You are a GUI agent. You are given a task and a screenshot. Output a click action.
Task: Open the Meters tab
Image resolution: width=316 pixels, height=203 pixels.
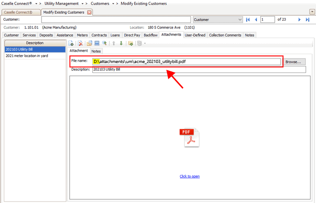pos(82,35)
